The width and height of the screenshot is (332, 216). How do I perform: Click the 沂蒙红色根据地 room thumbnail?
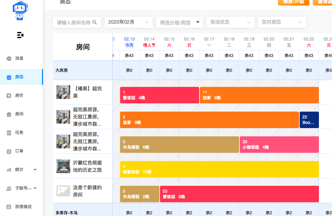coord(63,166)
